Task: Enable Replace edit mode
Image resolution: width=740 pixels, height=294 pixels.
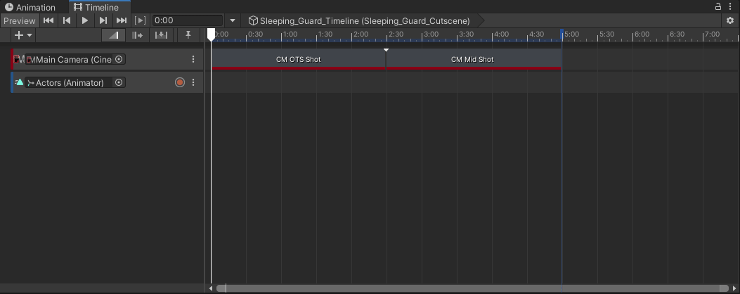Action: pos(161,35)
